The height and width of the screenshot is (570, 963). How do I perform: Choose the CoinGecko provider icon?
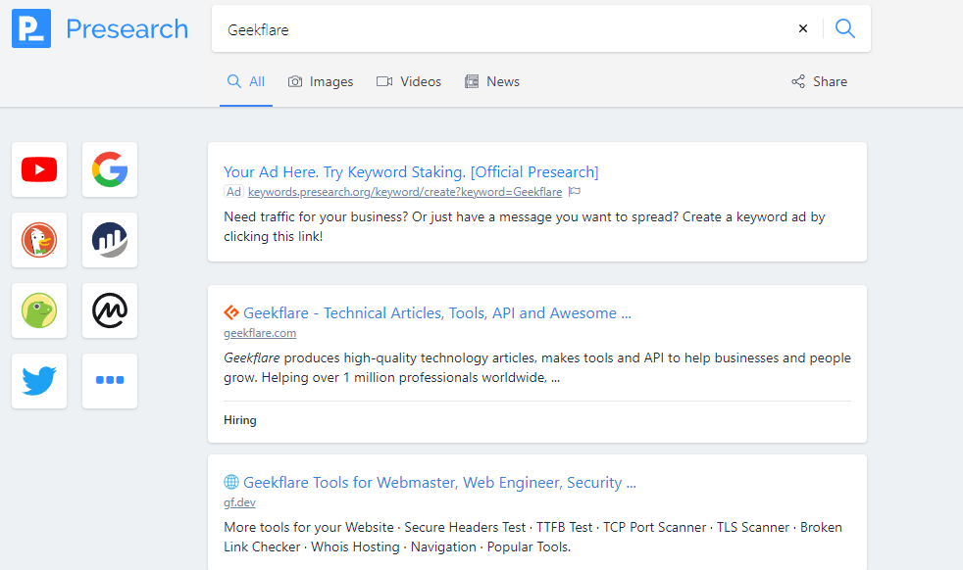[39, 310]
